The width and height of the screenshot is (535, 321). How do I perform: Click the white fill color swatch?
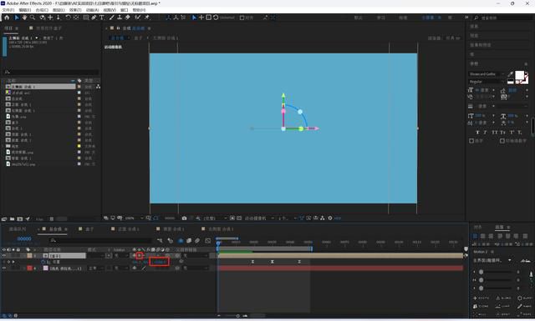click(519, 75)
